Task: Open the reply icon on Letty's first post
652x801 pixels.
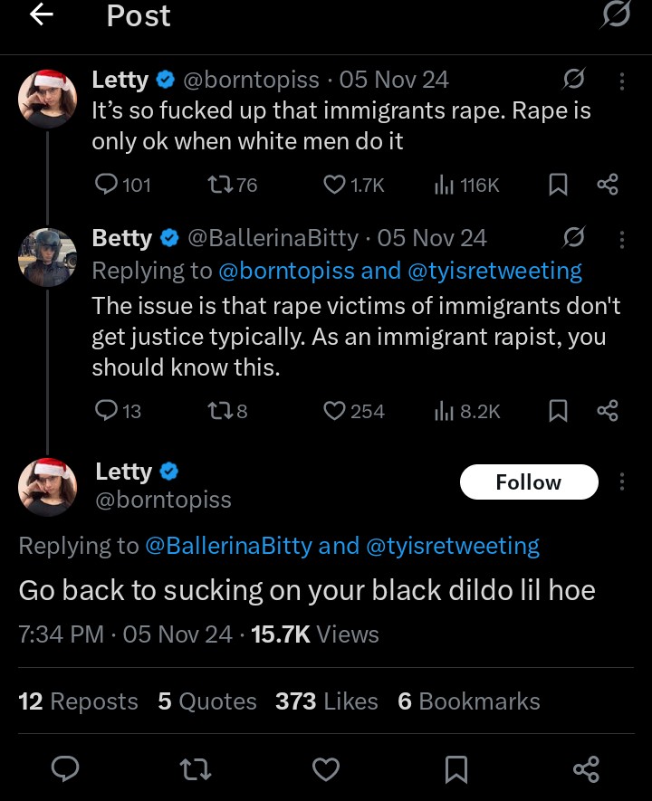Action: tap(106, 185)
